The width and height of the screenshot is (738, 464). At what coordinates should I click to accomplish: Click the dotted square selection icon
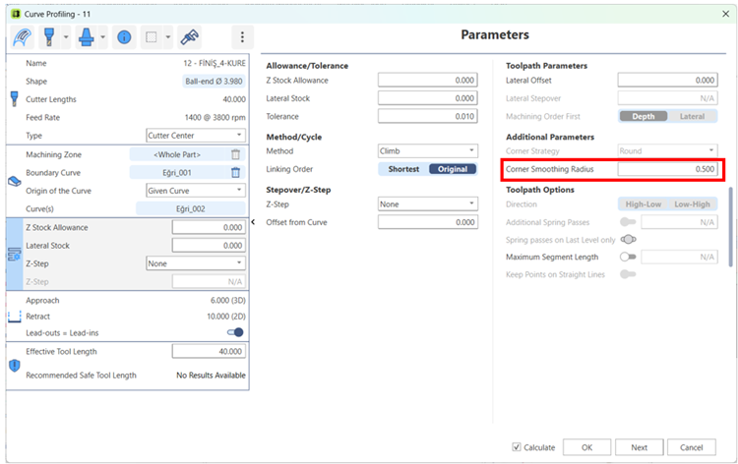coord(152,37)
